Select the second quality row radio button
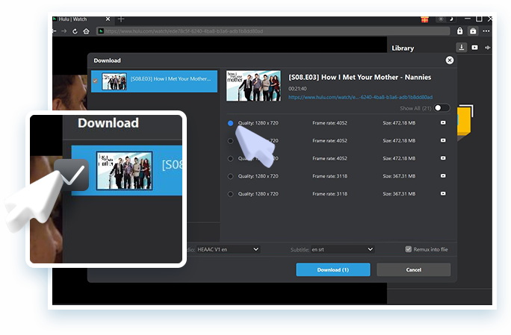This screenshot has width=511, height=335. click(230, 141)
